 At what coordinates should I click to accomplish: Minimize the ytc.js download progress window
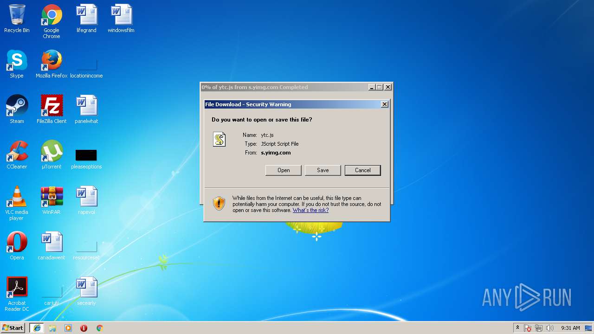click(x=372, y=87)
